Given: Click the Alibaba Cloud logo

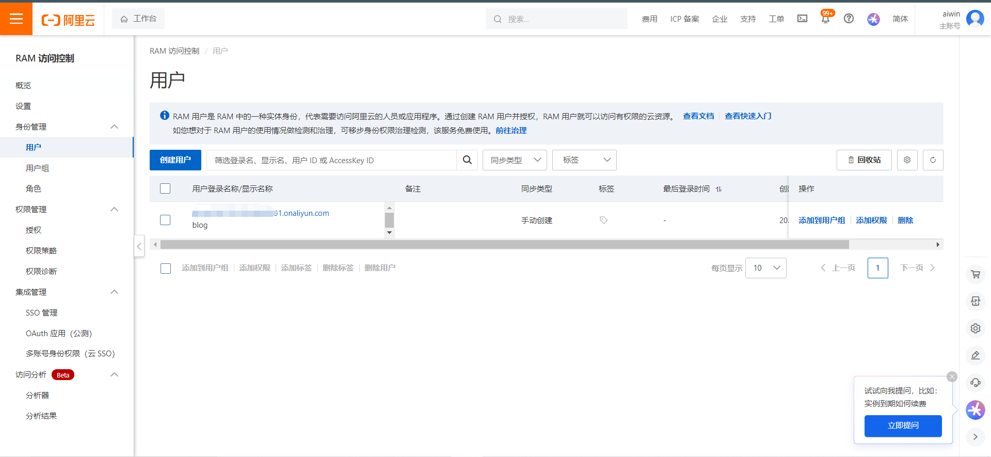Looking at the screenshot, I should click(68, 20).
